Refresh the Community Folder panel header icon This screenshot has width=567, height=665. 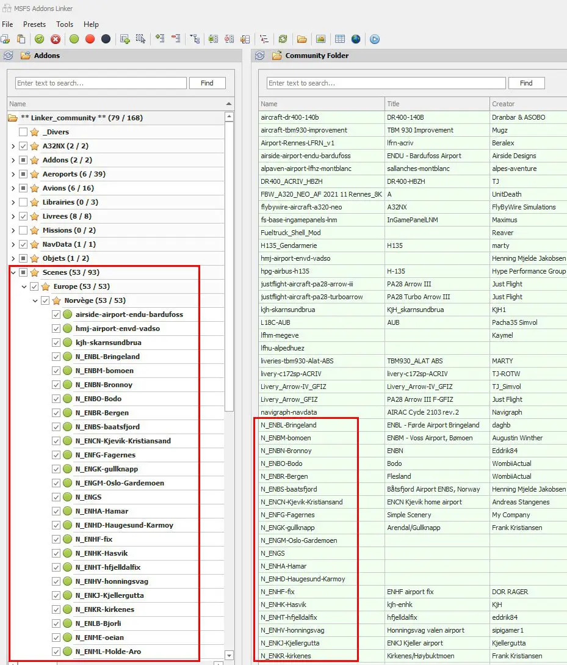pos(260,56)
